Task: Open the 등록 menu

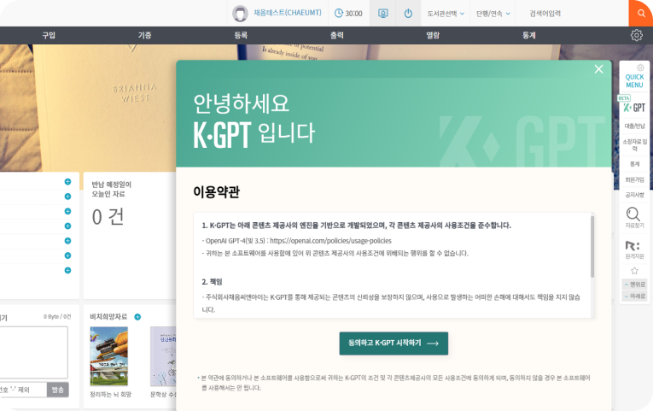Action: pos(241,35)
